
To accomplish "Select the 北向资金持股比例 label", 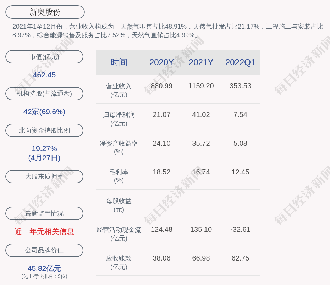I will click(x=44, y=130).
